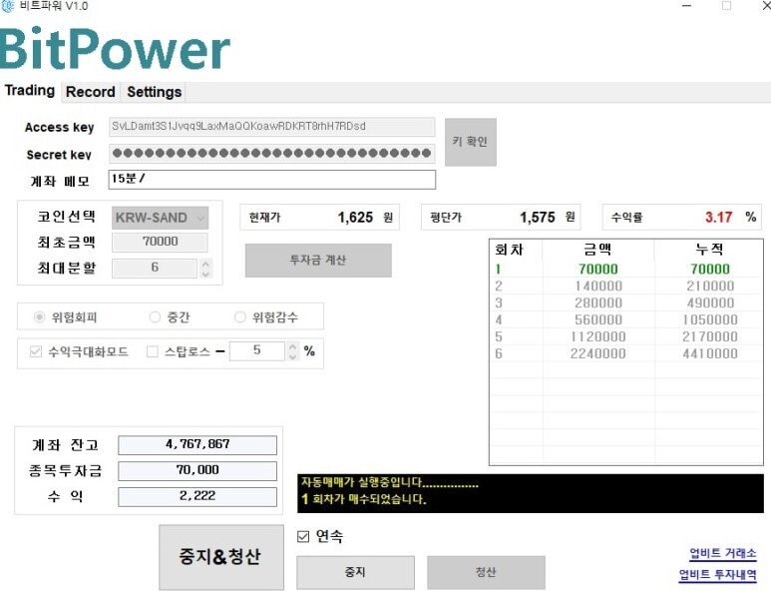Click the 회차 column header
The width and height of the screenshot is (771, 594).
click(516, 250)
